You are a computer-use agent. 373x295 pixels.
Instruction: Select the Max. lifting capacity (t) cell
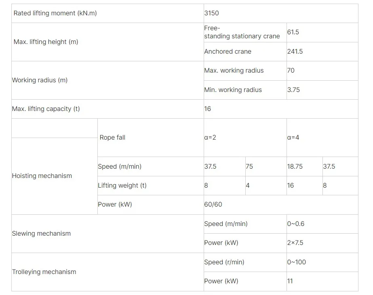tap(46, 109)
